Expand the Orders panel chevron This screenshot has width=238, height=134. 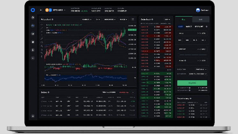click(x=133, y=92)
